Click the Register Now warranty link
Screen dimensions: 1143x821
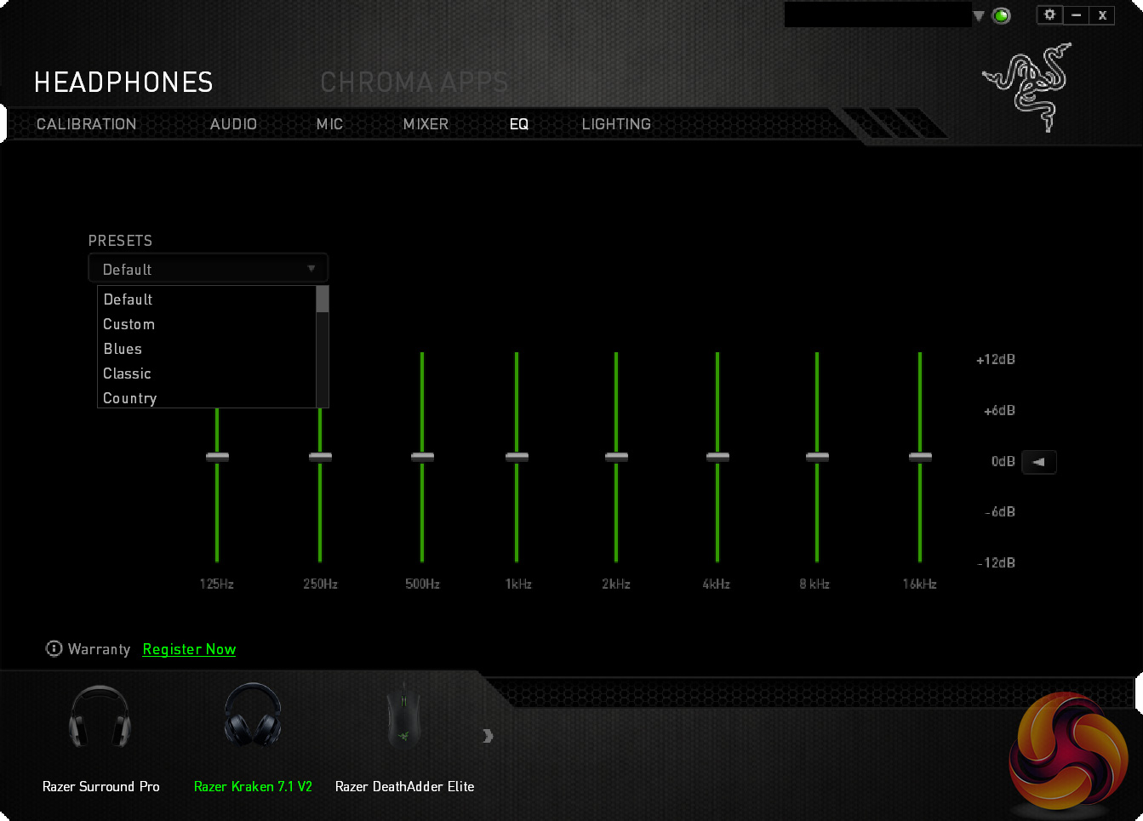point(189,649)
